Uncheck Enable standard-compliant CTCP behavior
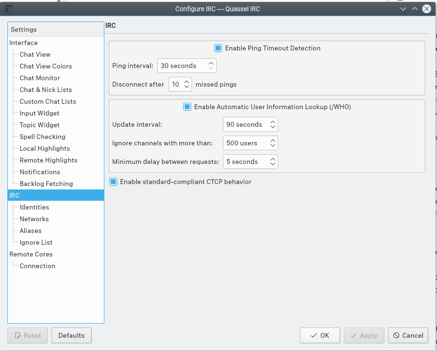The width and height of the screenshot is (437, 351). [x=113, y=182]
